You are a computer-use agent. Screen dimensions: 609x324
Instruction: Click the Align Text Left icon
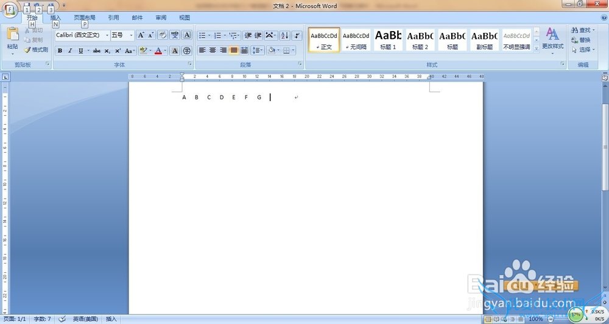(202, 50)
